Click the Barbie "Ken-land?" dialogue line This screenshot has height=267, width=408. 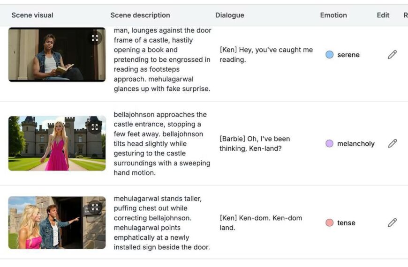[x=255, y=144]
